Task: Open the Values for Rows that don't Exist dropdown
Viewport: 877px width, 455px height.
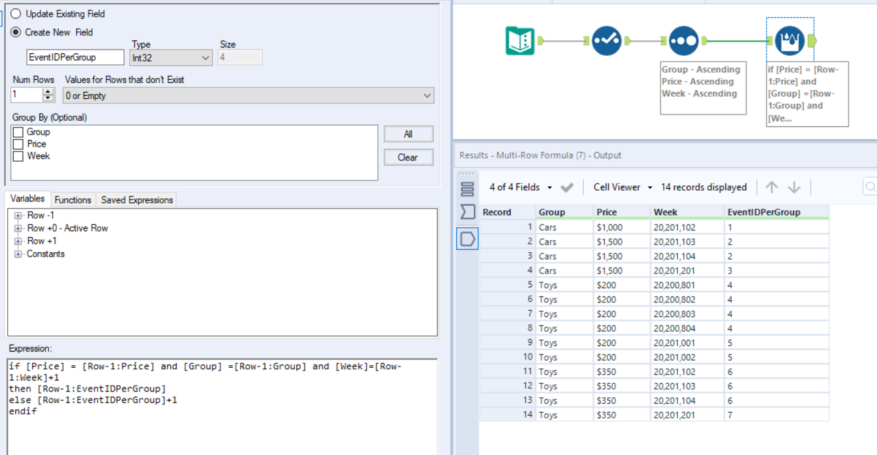Action: pos(248,96)
